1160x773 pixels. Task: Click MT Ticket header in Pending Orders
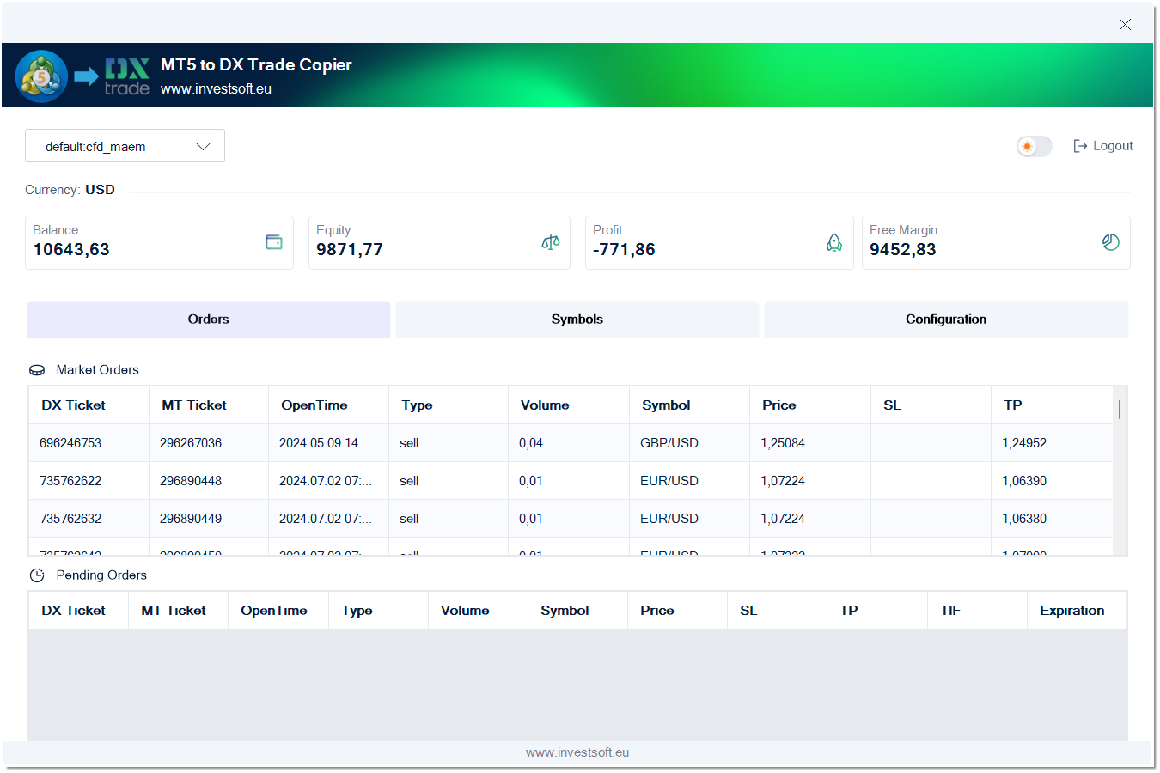coord(178,611)
